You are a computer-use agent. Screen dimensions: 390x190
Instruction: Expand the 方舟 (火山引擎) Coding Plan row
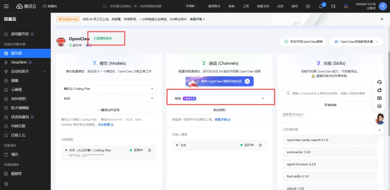[x=66, y=150]
